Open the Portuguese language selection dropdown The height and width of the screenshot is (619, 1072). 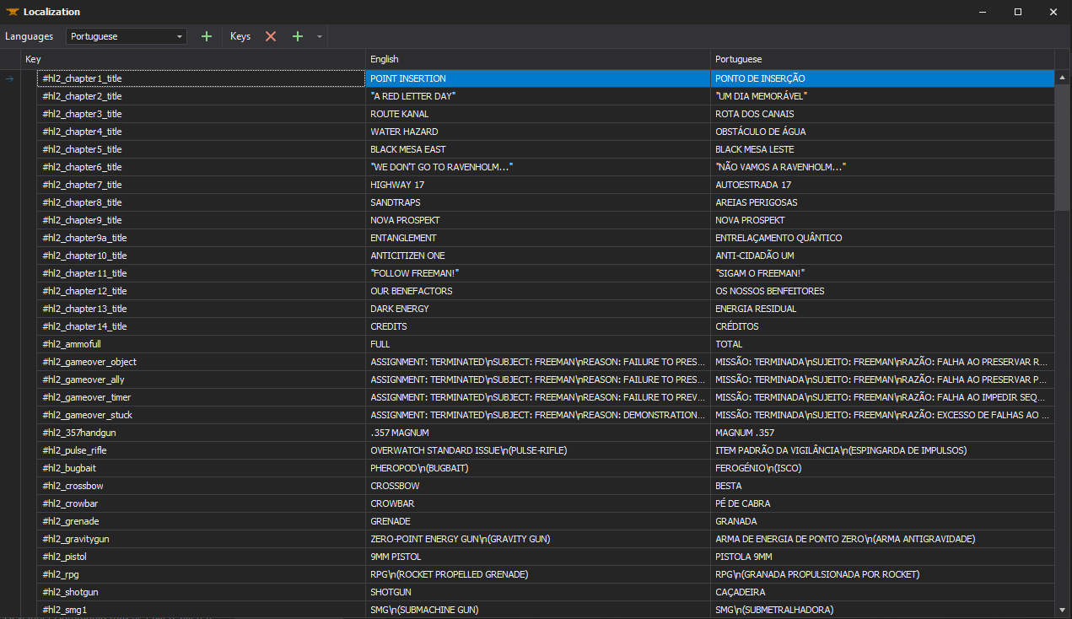(179, 36)
